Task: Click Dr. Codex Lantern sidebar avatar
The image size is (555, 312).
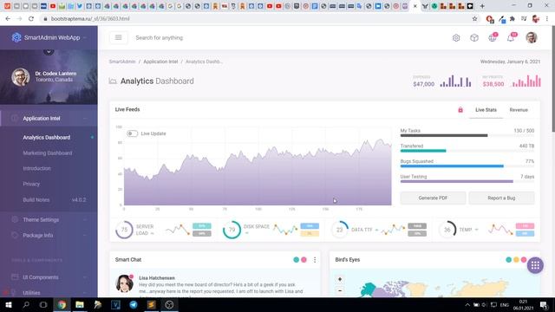Action: click(21, 77)
